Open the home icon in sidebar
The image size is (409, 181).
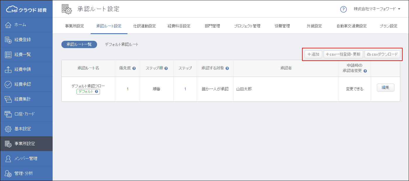[8, 25]
